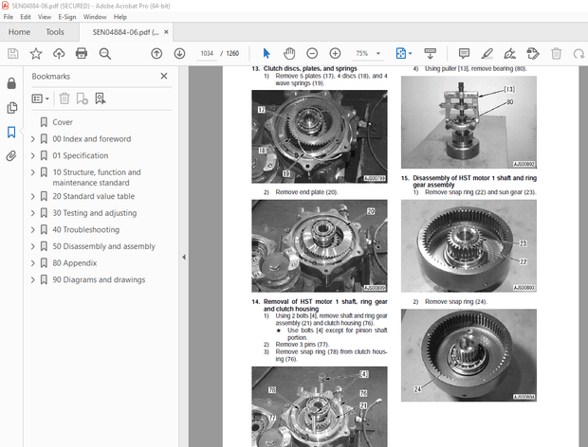Expand the 01 Specification bookmark
588x447 pixels.
click(33, 155)
